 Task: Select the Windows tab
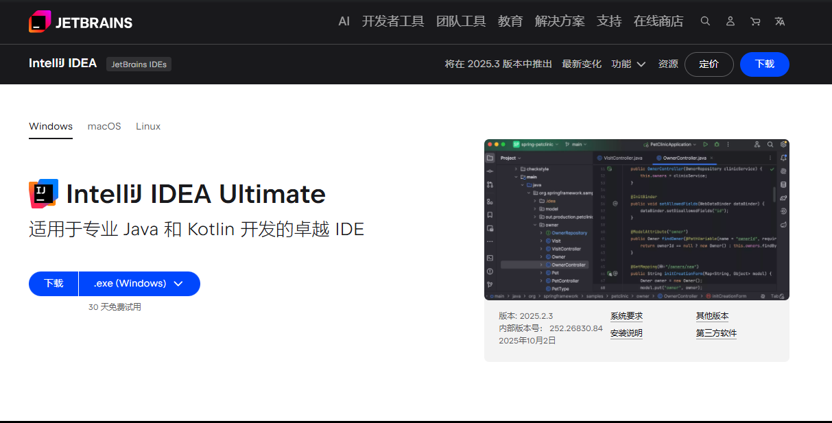(51, 126)
